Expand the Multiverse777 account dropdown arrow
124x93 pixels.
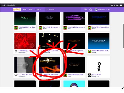[109, 10]
